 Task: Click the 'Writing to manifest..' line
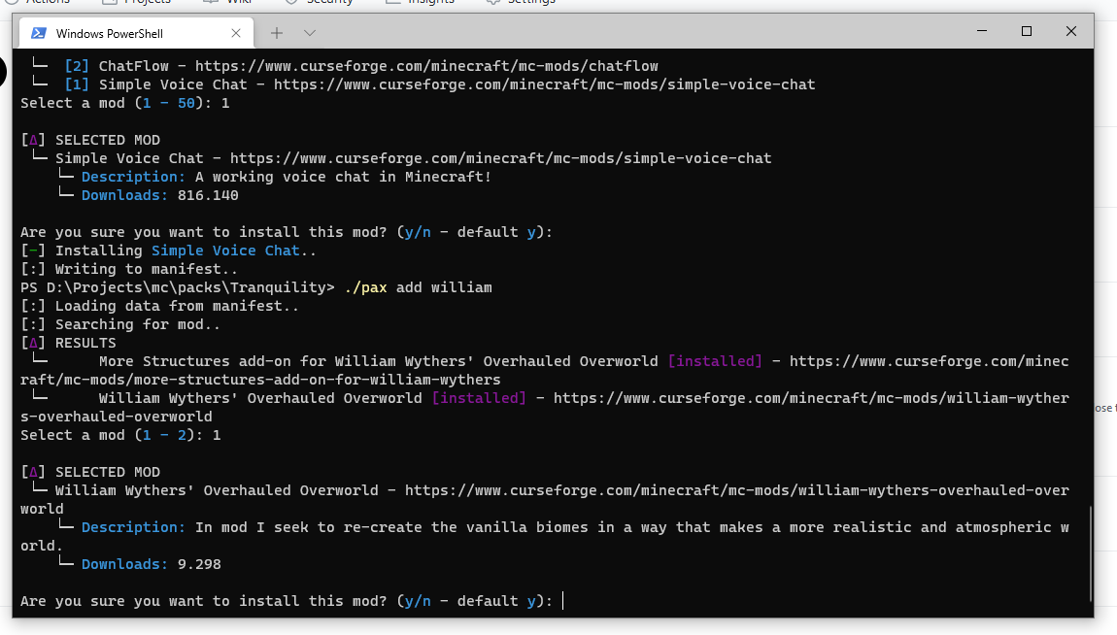pos(129,269)
